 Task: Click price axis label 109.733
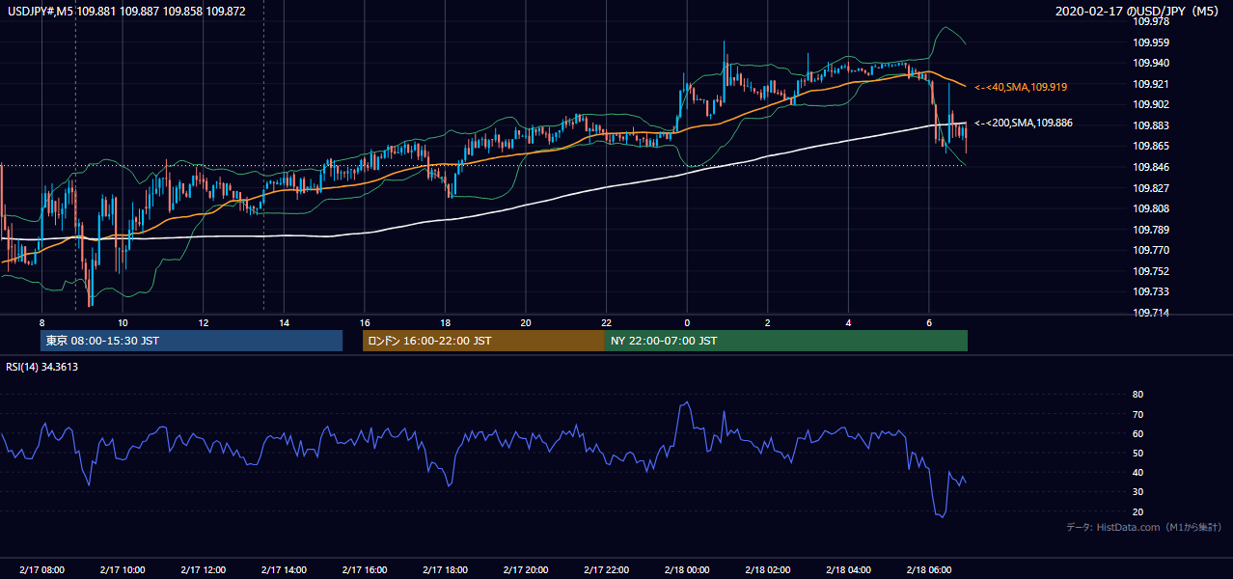point(1150,291)
